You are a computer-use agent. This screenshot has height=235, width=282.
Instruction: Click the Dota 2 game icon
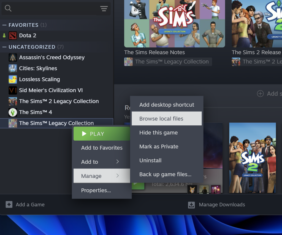click(13, 36)
